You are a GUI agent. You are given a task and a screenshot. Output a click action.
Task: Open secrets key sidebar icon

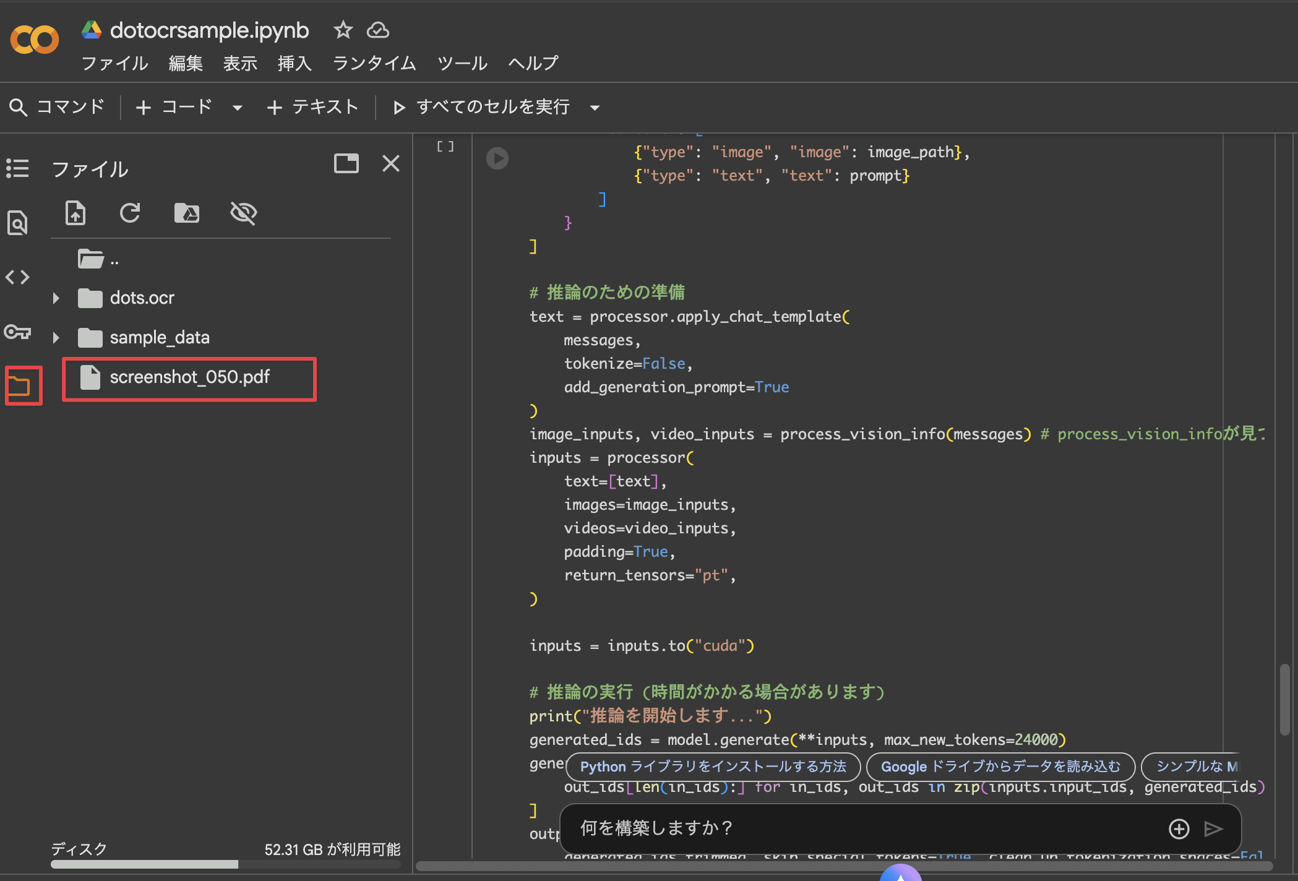(17, 332)
